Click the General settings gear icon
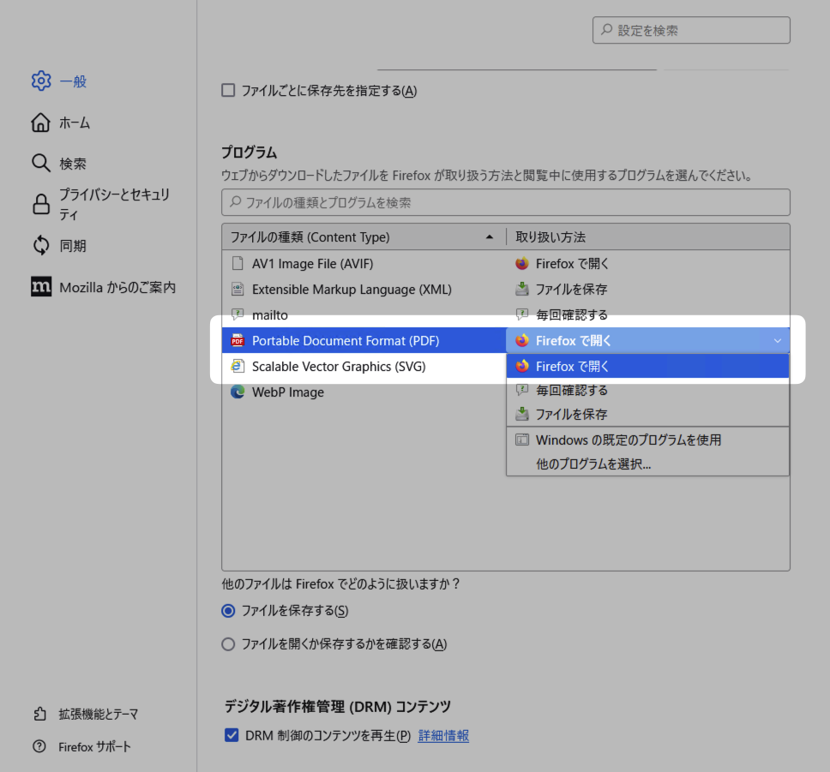The image size is (830, 772). pos(41,81)
